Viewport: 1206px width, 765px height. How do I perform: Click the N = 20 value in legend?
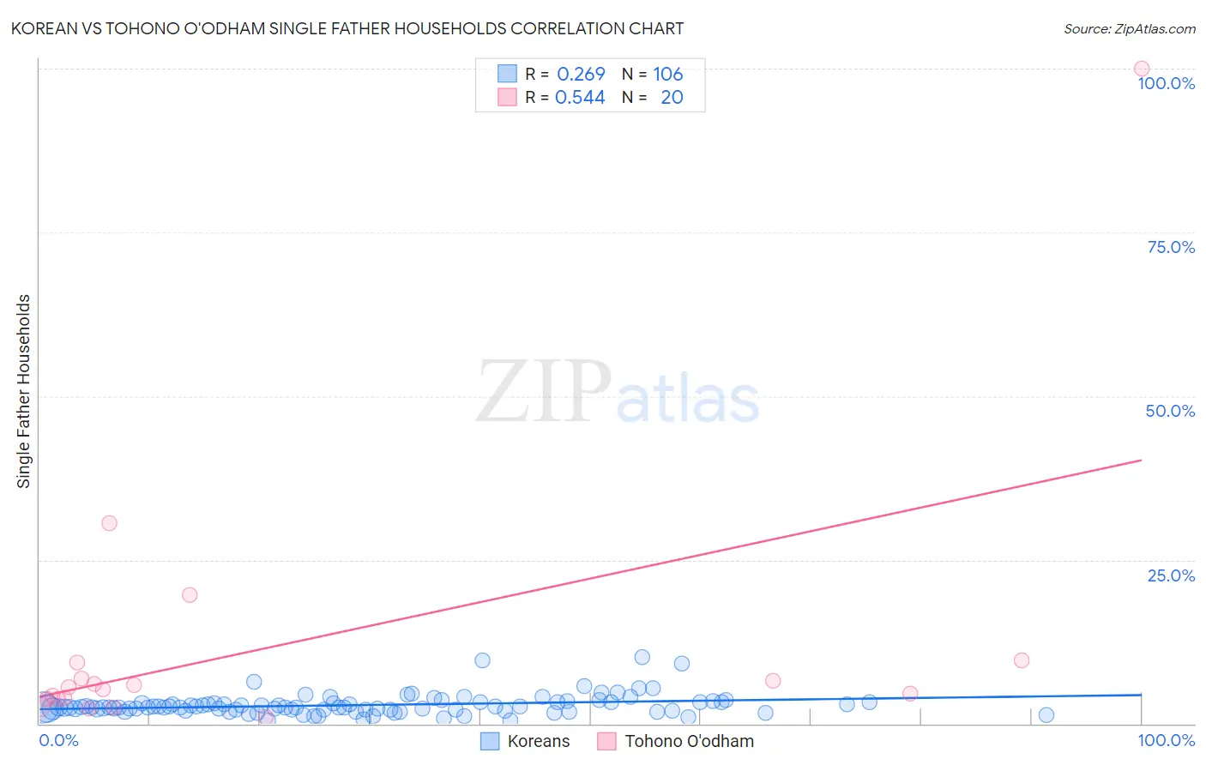653,97
